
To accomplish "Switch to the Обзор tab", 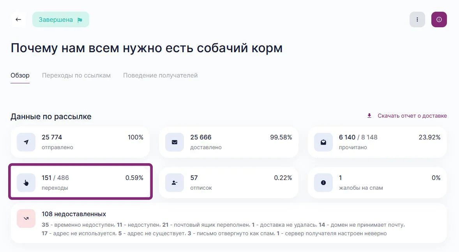I will pyautogui.click(x=20, y=76).
